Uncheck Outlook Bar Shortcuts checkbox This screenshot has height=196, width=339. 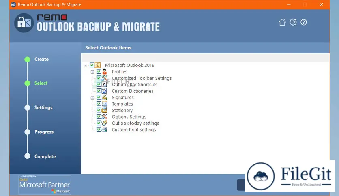point(99,84)
